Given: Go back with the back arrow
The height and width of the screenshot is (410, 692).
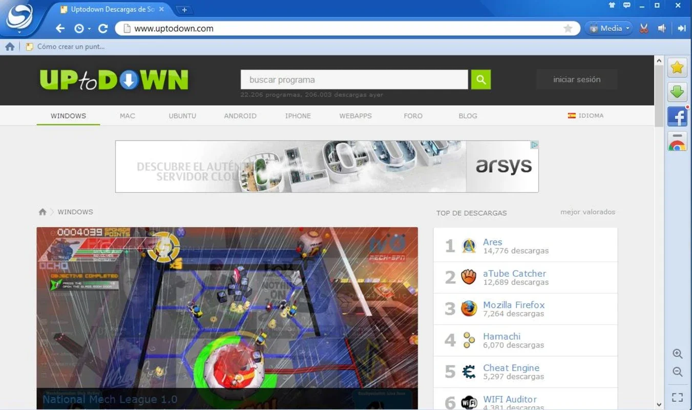Looking at the screenshot, I should [60, 29].
